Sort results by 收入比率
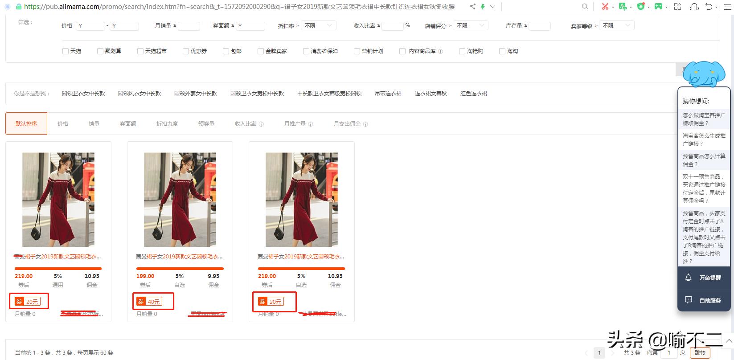 pos(246,124)
